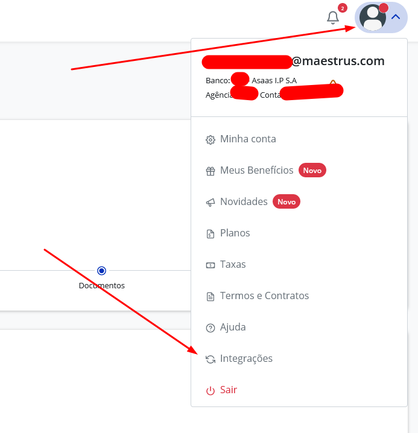Collapse the profile menu chevron
Screen dimensions: 418x433
396,17
